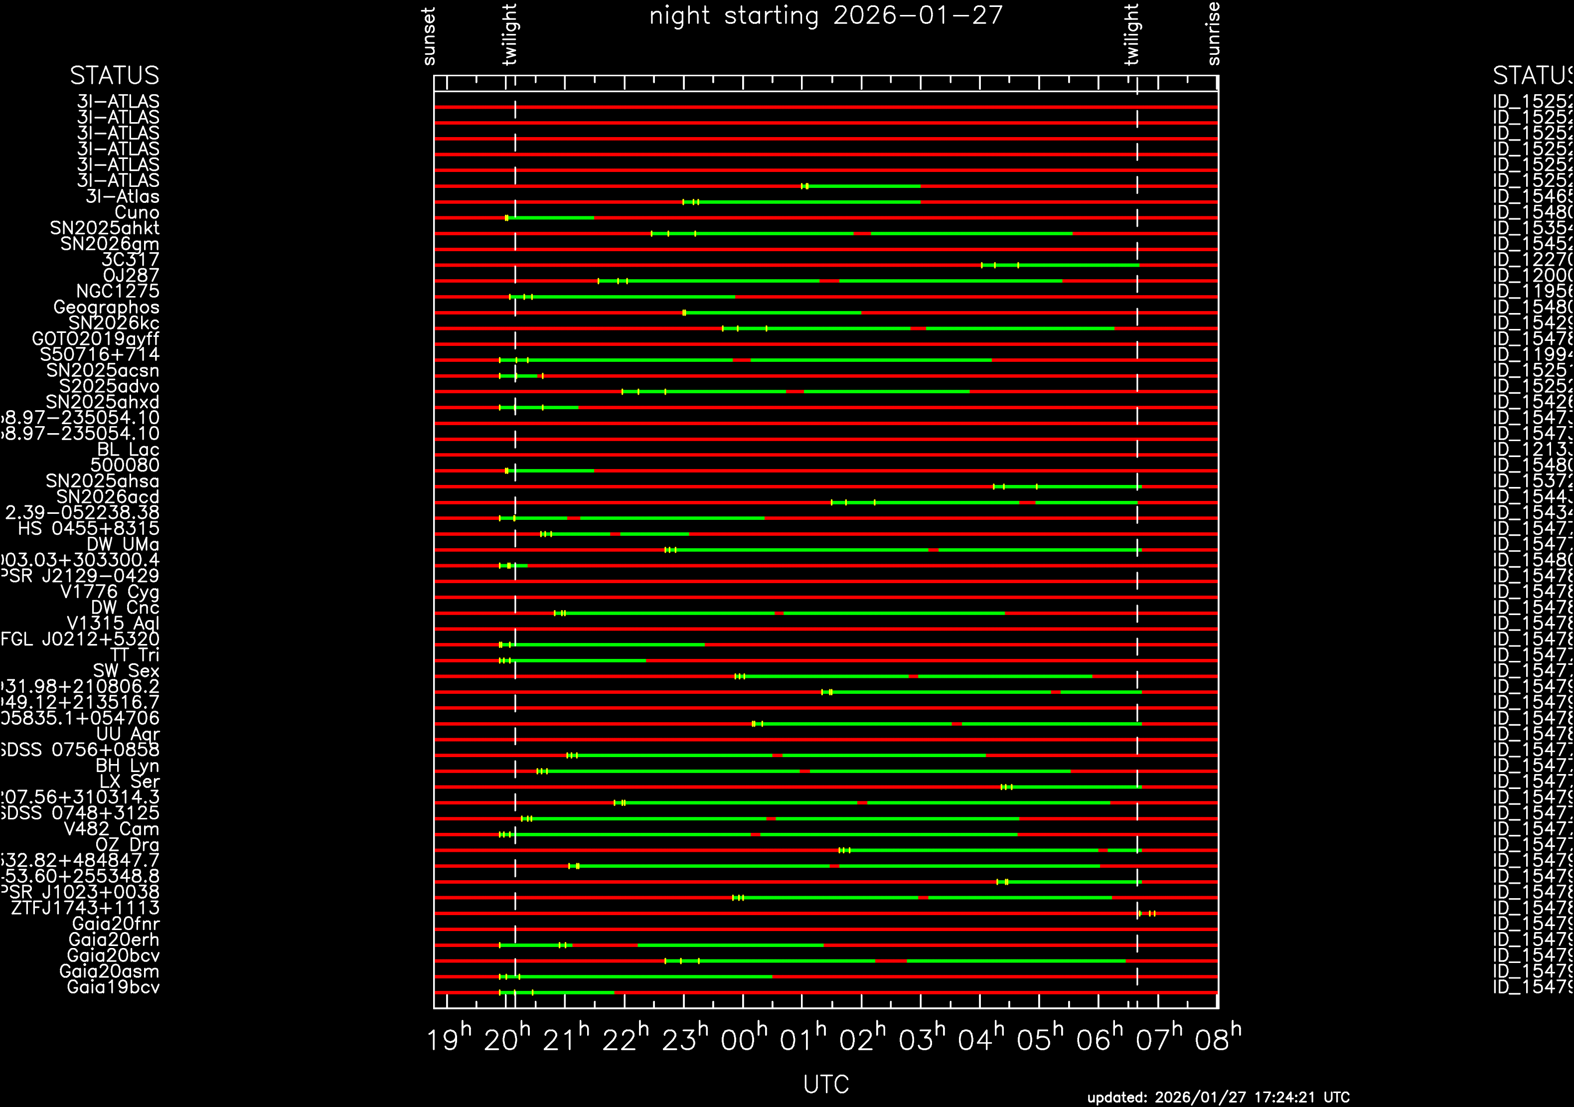Image resolution: width=1574 pixels, height=1107 pixels.
Task: Click the green visibility bar for Cuno
Action: (x=552, y=218)
